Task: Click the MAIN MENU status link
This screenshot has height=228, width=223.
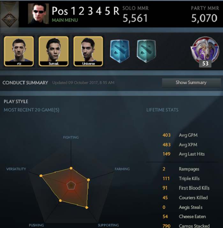Action: coord(65,20)
